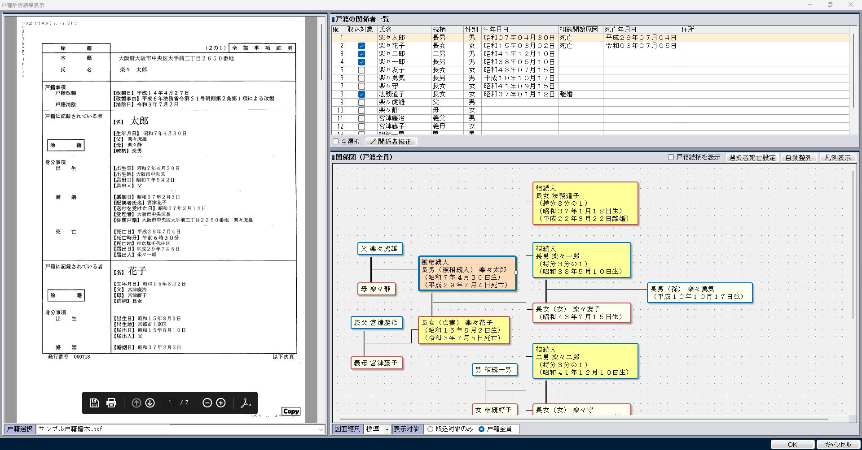
Task: Open the 戸籍選択 file dropdown
Action: coord(321,429)
